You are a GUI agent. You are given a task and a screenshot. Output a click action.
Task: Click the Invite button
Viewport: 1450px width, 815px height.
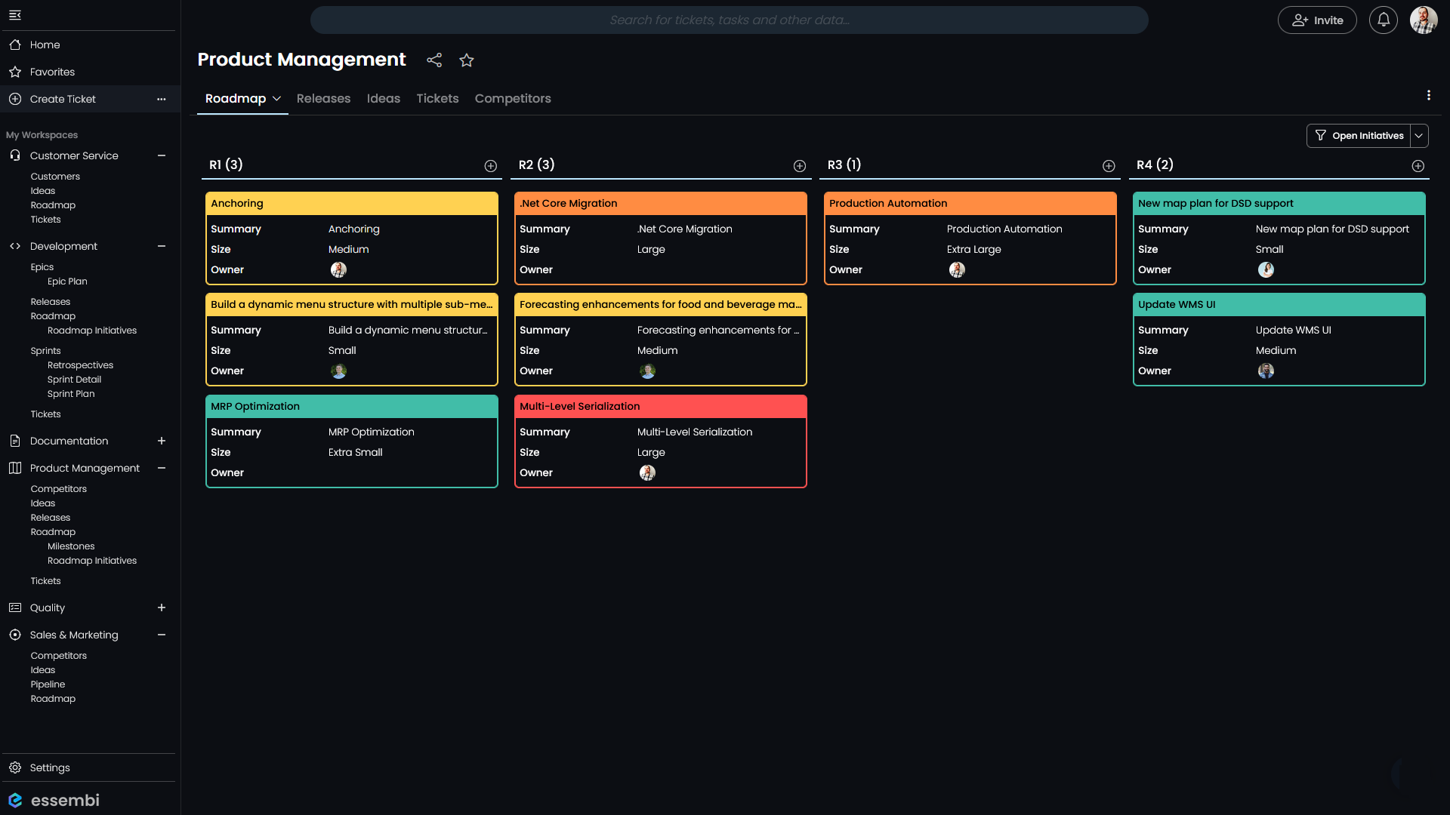pyautogui.click(x=1317, y=20)
